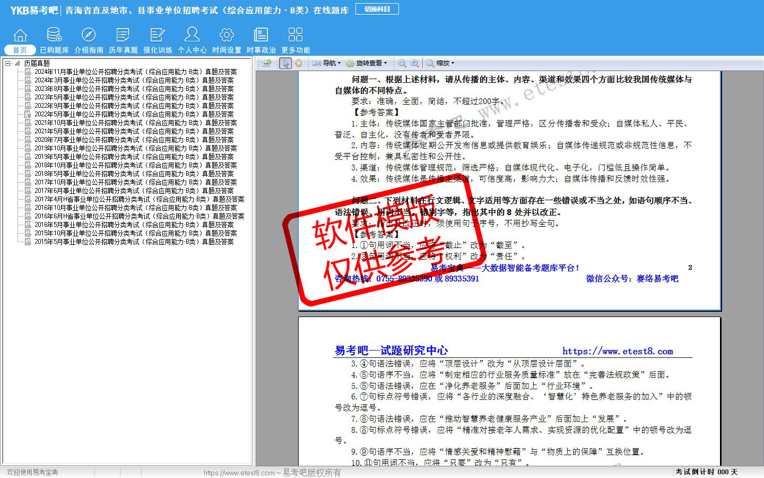764x478 pixels.
Task: Click the zoom out magnifier
Action: pyautogui.click(x=402, y=63)
